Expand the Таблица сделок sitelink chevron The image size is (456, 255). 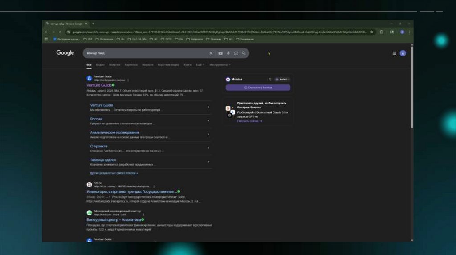[208, 162]
